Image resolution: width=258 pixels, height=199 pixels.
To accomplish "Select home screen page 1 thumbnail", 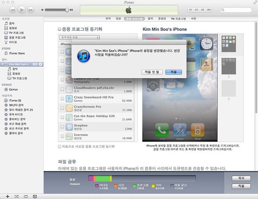I will [x=229, y=44].
